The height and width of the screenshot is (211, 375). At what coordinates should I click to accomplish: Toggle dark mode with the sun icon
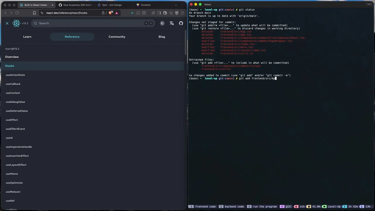coord(162,23)
